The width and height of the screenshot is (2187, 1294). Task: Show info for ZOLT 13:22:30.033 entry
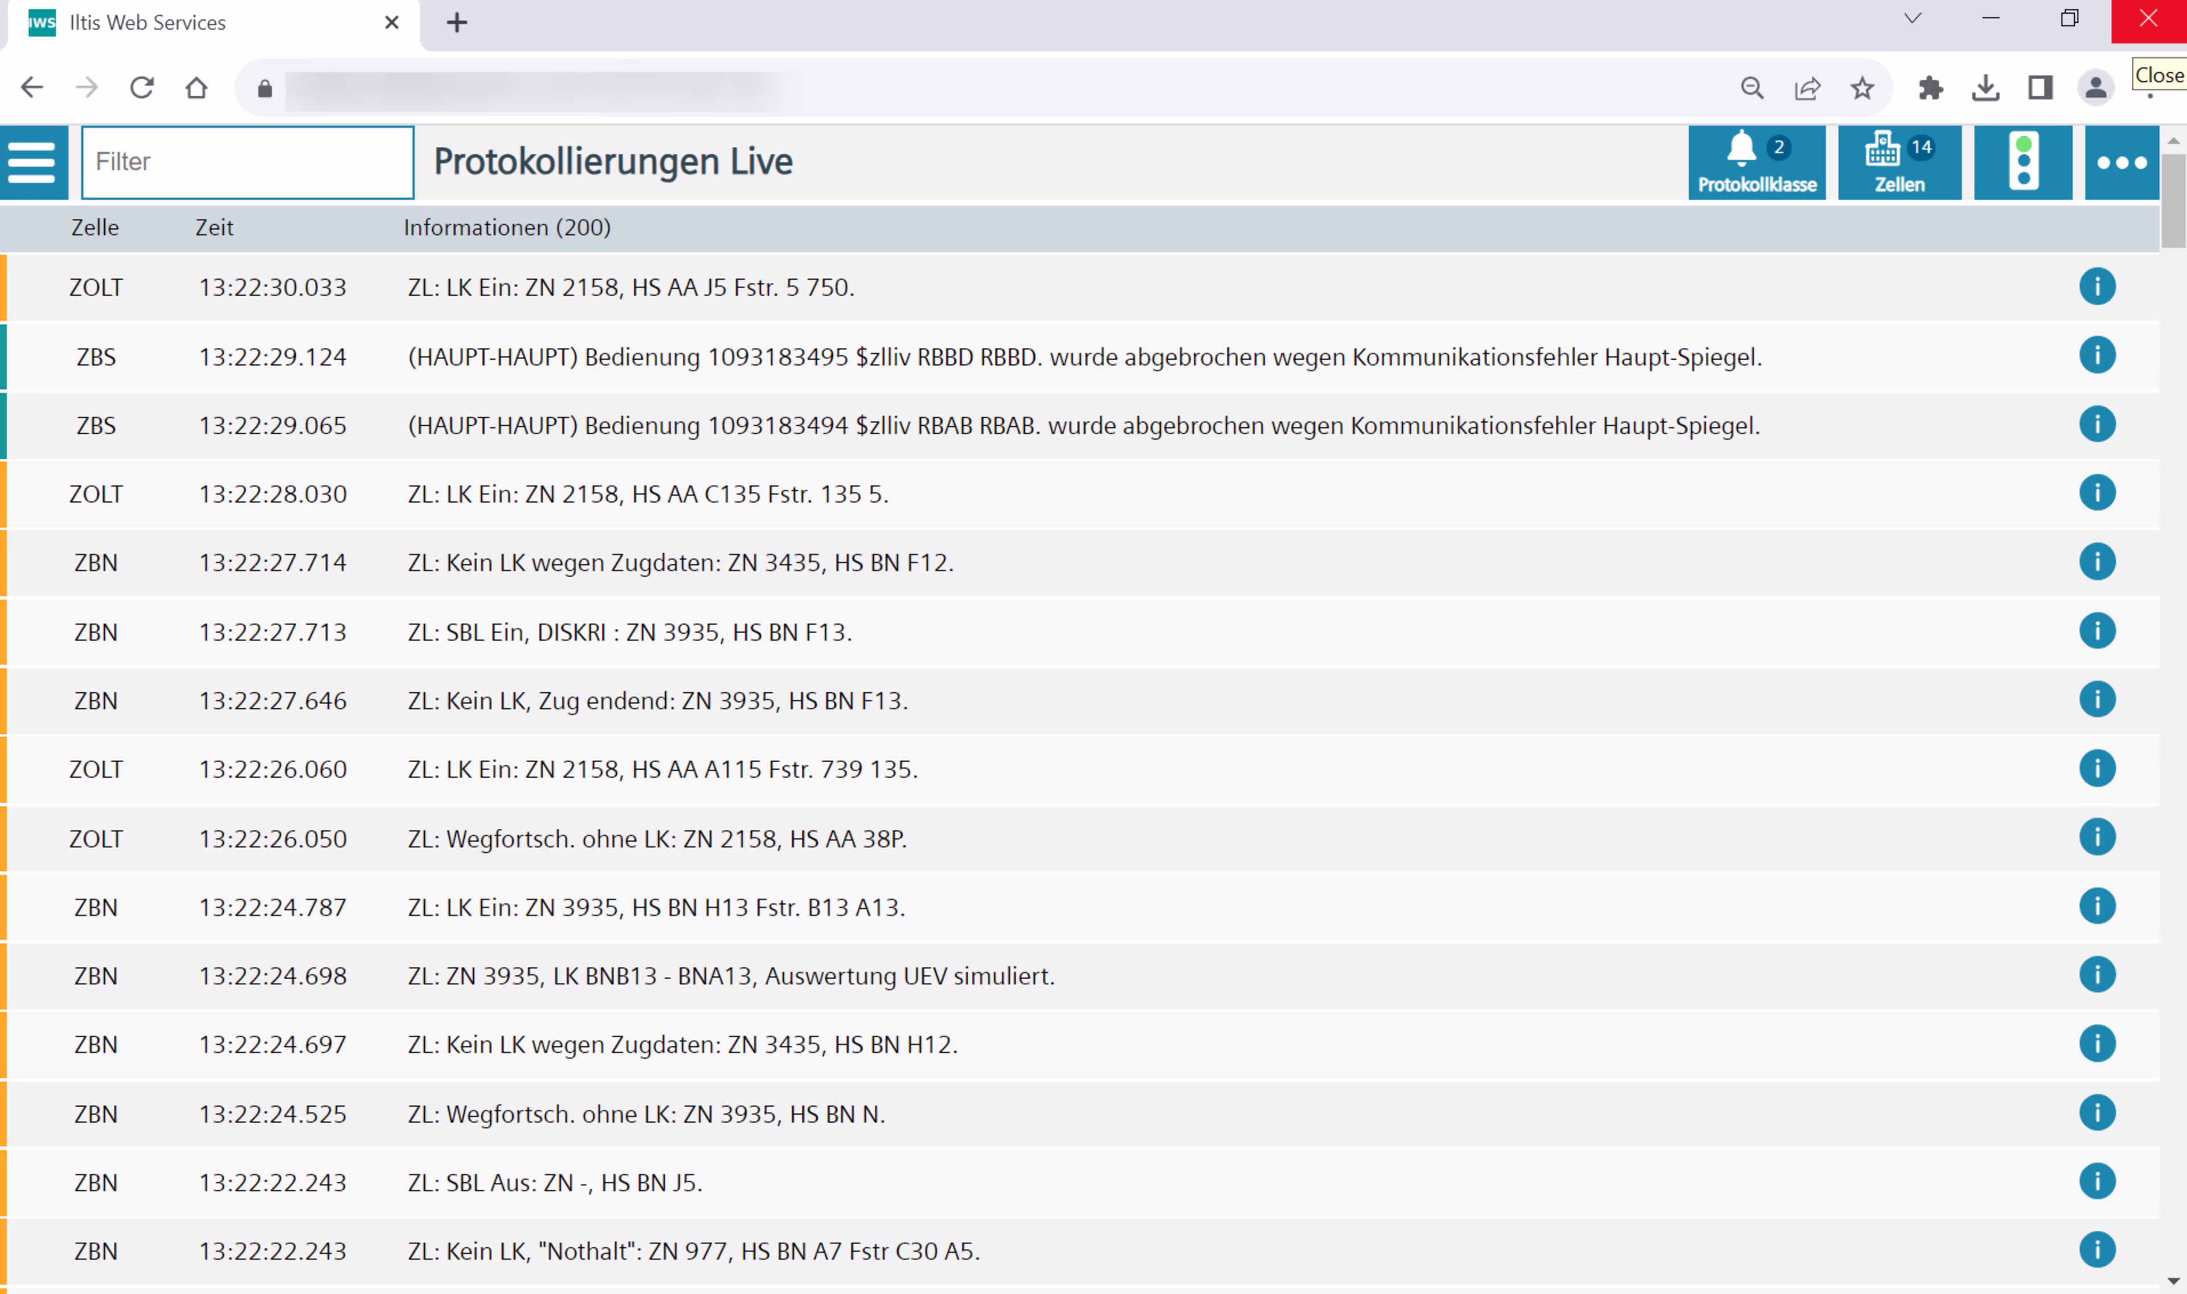[x=2096, y=287]
